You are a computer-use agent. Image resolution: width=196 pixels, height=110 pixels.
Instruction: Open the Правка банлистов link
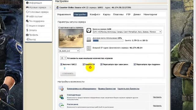(107, 89)
